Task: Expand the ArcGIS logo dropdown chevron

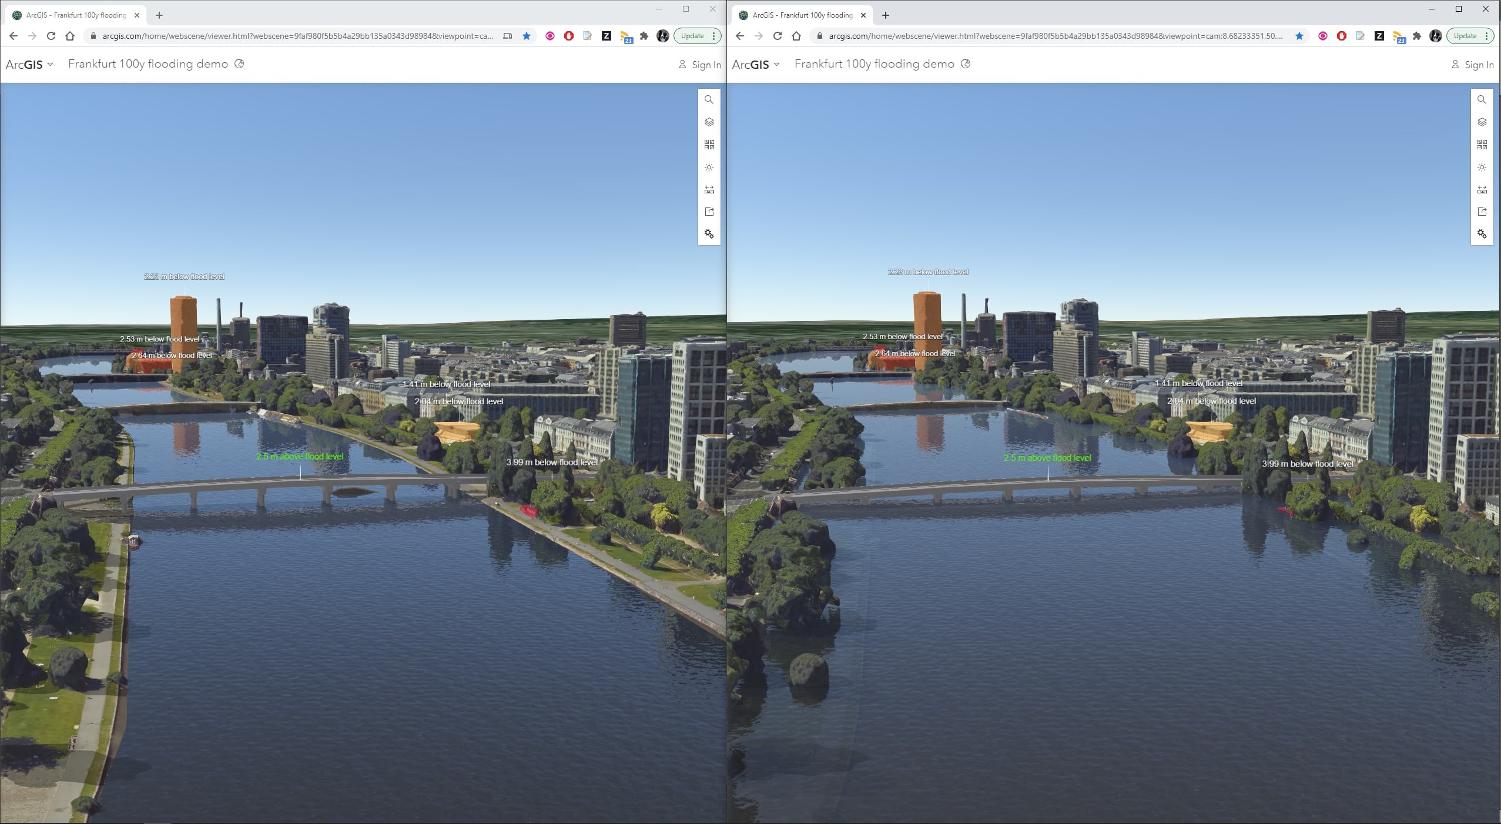Action: (51, 65)
